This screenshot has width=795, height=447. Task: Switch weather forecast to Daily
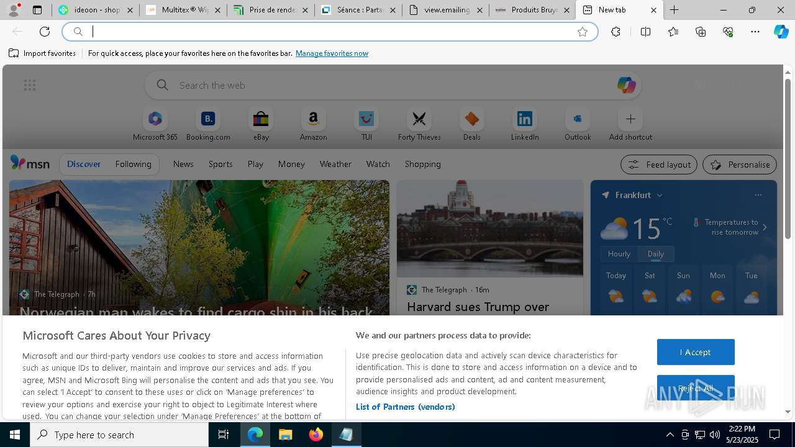pos(656,254)
